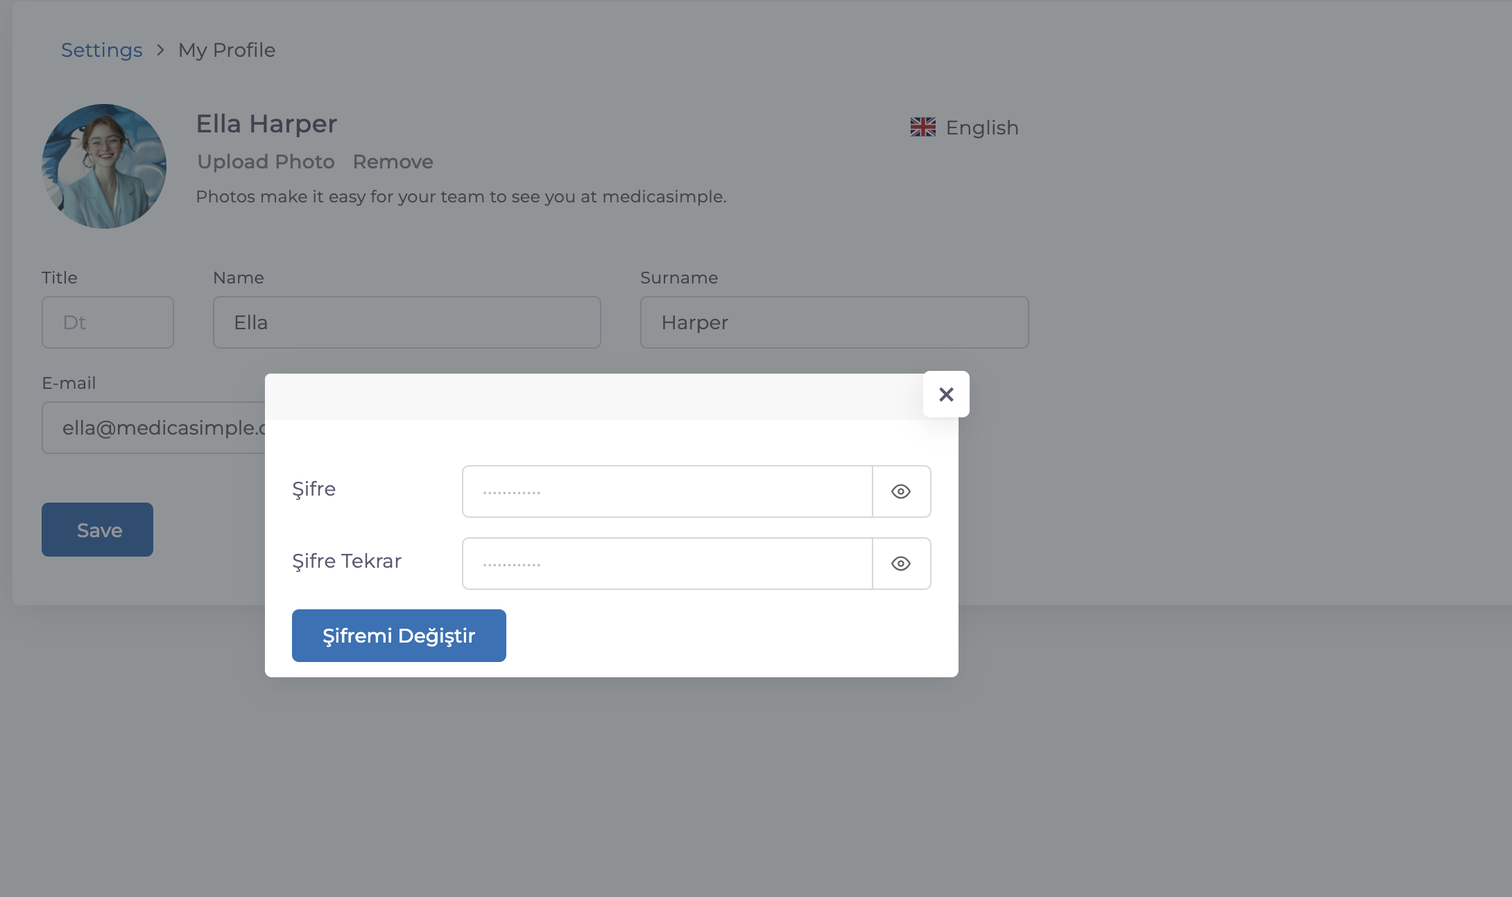The width and height of the screenshot is (1512, 897).
Task: Show password in Şifre field
Action: (x=901, y=491)
